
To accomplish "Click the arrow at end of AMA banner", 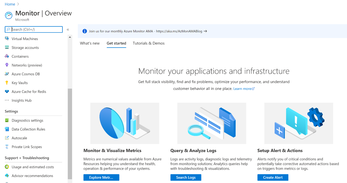I will click(x=205, y=31).
